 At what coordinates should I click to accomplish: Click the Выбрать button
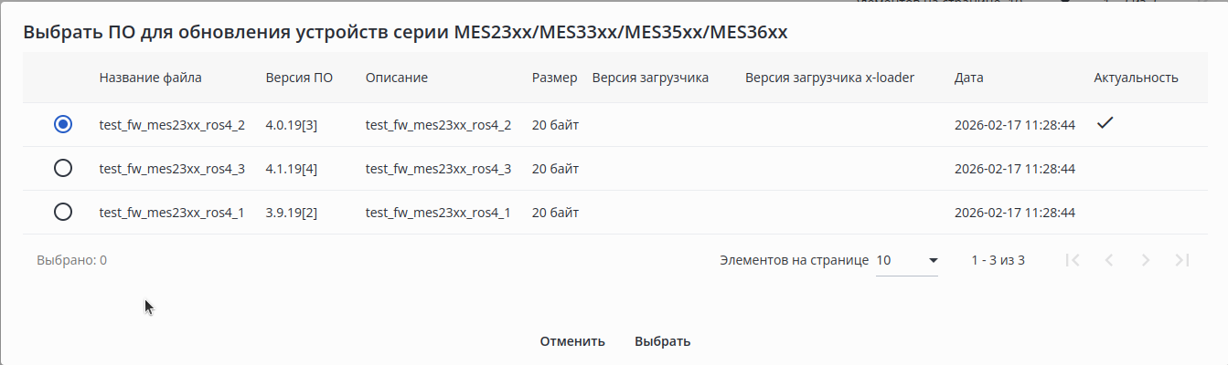coord(662,341)
